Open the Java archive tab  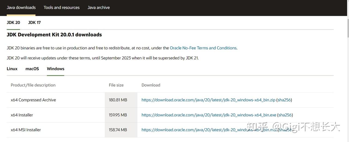coord(99,8)
